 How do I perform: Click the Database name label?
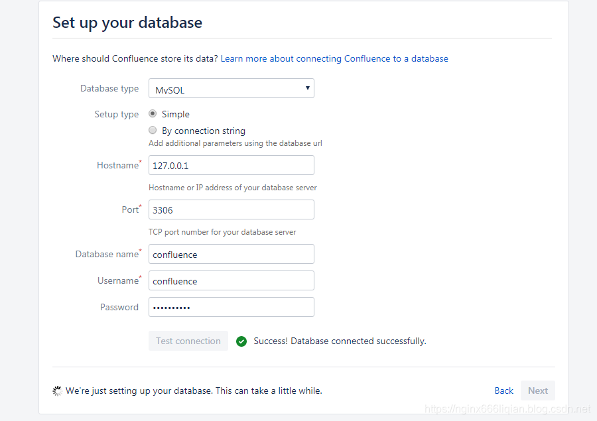107,255
